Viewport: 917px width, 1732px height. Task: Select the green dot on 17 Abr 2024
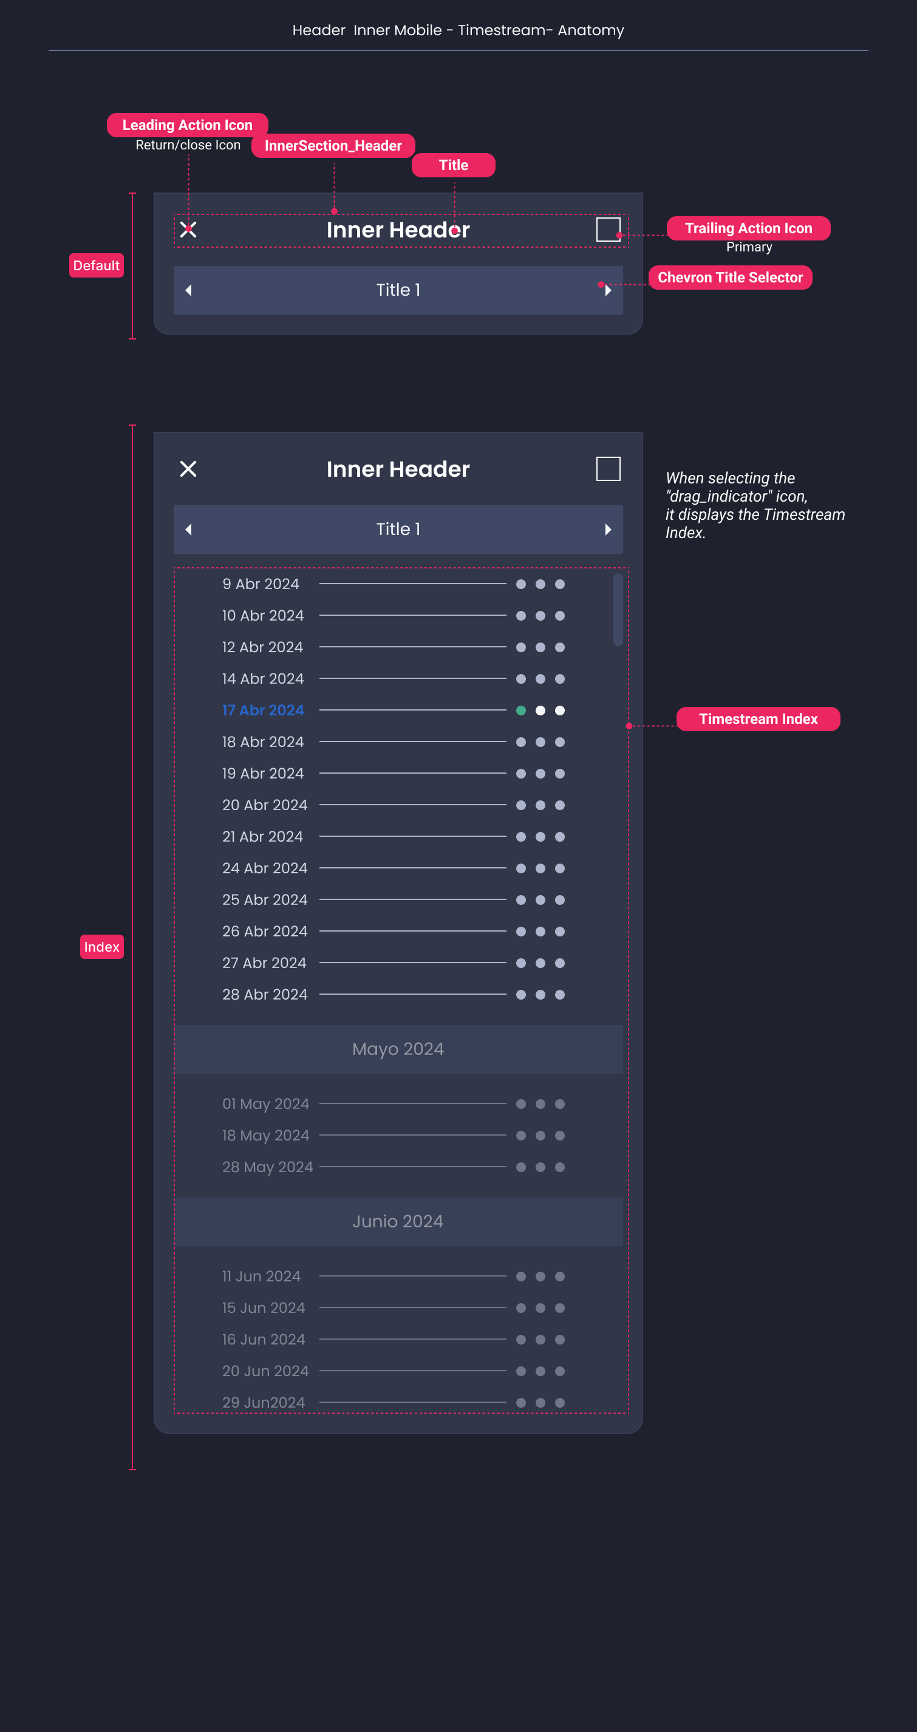520,710
